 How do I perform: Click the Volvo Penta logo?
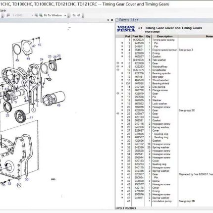[126, 29]
